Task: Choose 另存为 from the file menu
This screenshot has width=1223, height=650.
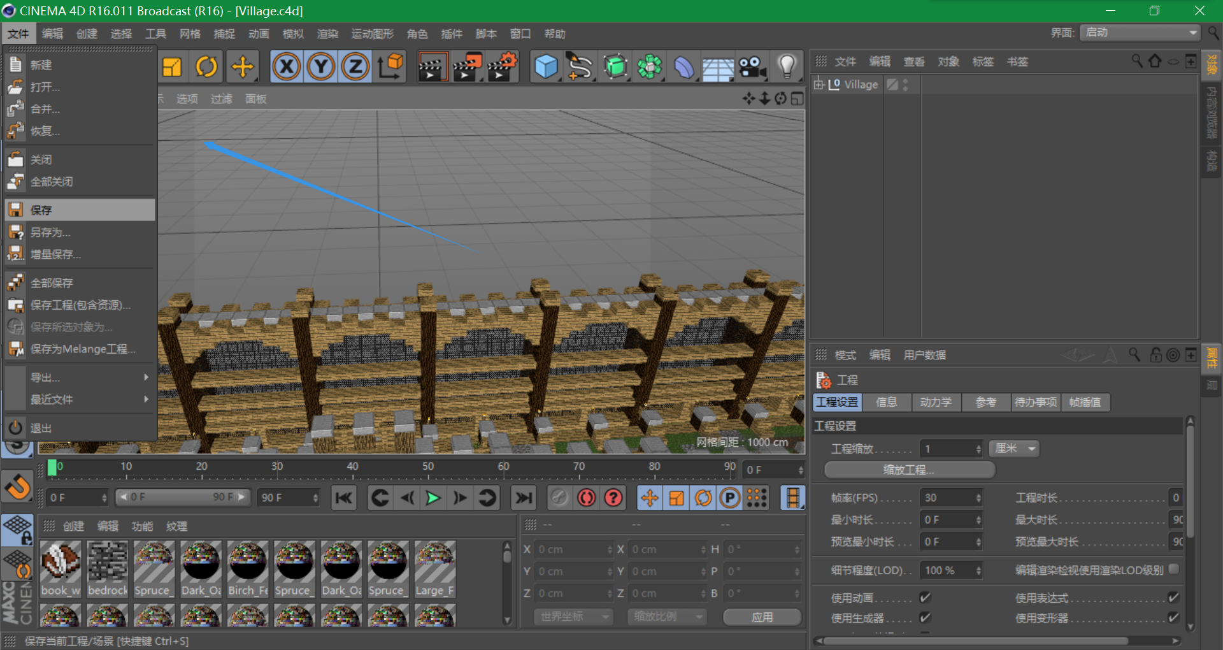Action: (80, 232)
